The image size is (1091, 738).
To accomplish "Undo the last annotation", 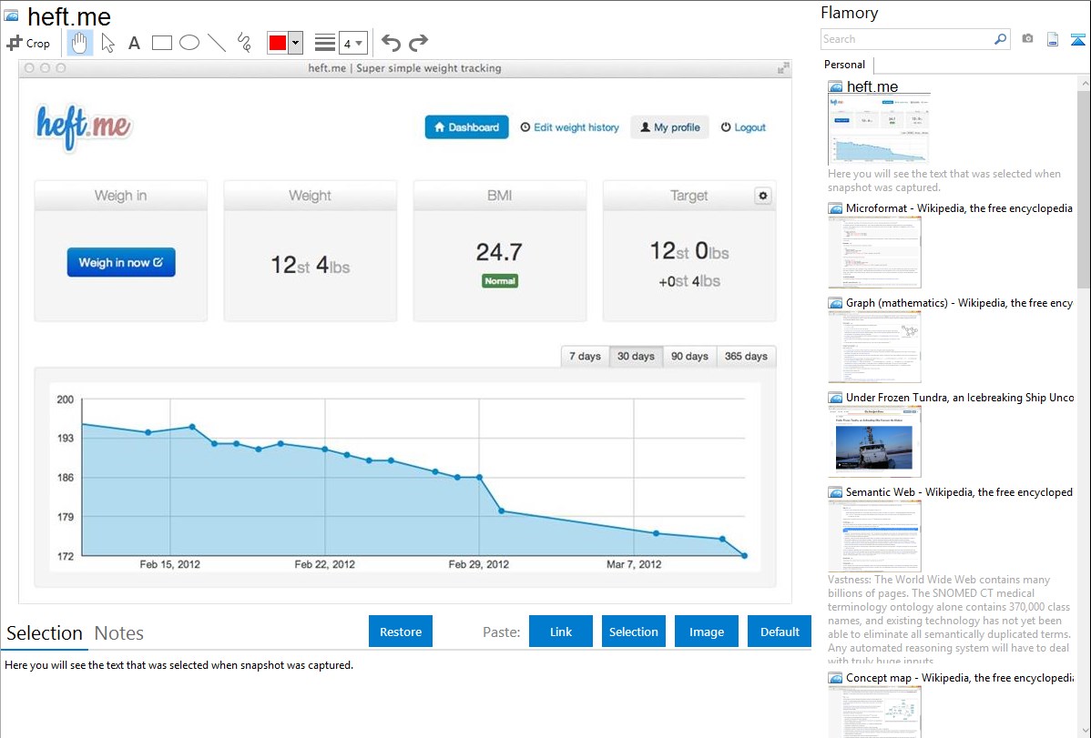I will coord(391,43).
